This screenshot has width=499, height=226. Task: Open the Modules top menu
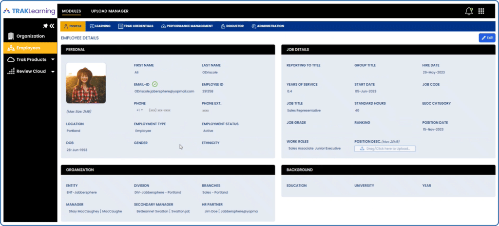tap(72, 11)
